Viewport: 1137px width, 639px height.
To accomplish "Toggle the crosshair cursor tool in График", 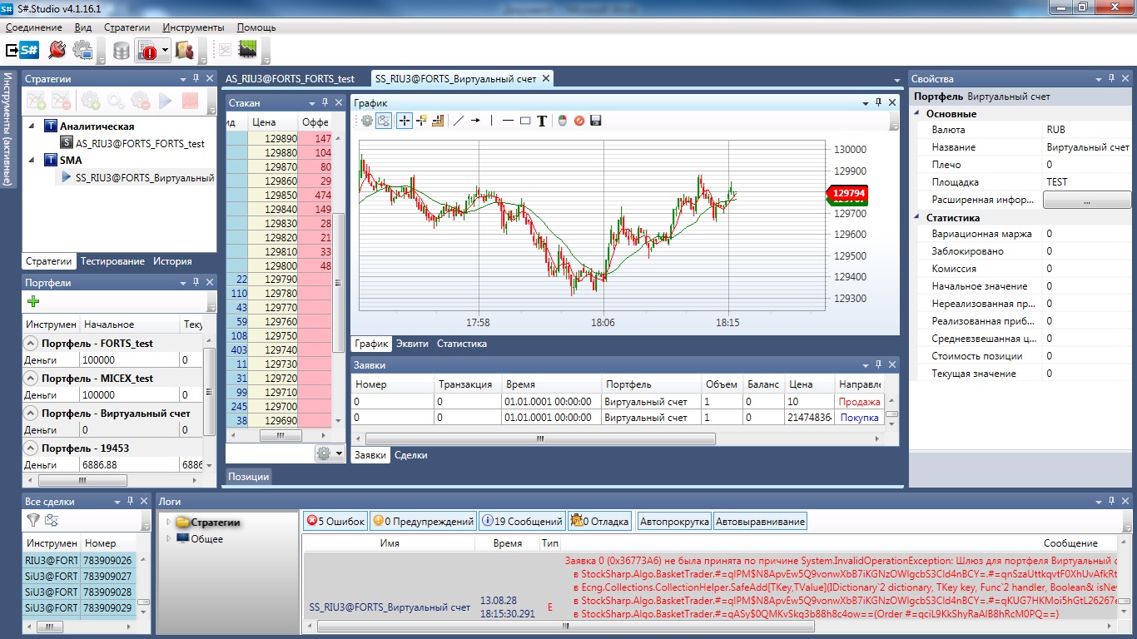I will point(405,121).
